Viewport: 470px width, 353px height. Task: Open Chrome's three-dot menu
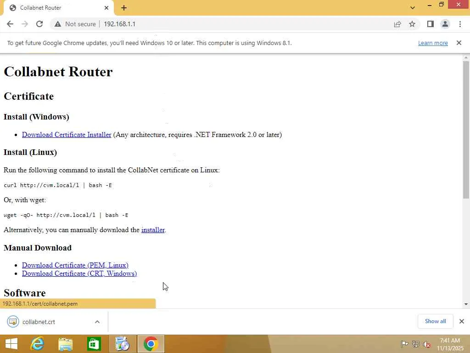[x=460, y=24]
